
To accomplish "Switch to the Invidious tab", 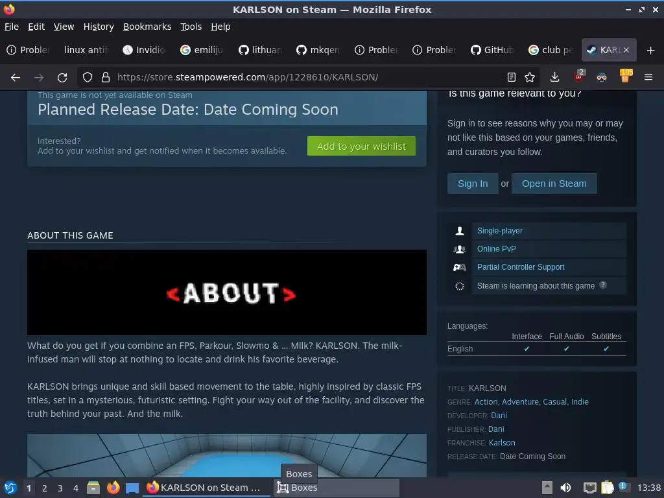I will [144, 50].
